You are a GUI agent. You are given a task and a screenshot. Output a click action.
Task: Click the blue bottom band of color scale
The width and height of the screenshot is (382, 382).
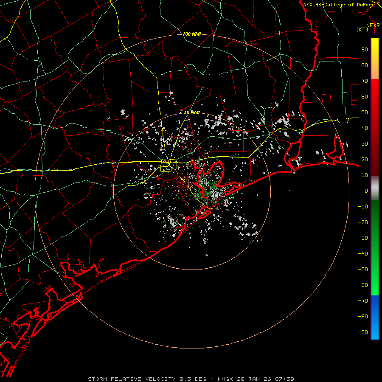pos(375,317)
